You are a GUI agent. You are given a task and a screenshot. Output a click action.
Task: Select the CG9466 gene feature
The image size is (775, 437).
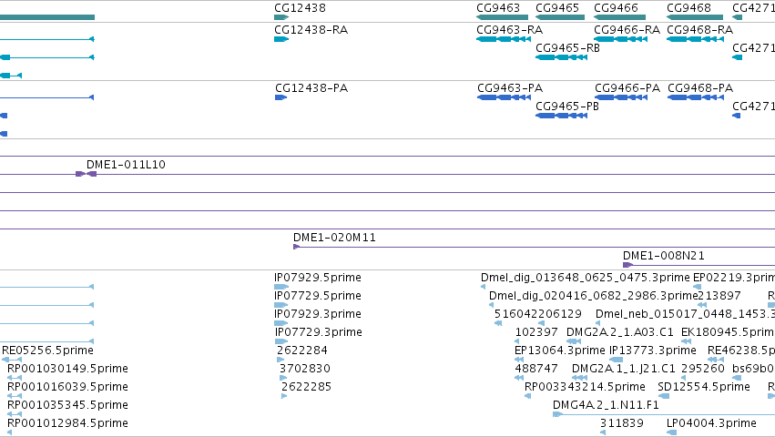pyautogui.click(x=619, y=17)
